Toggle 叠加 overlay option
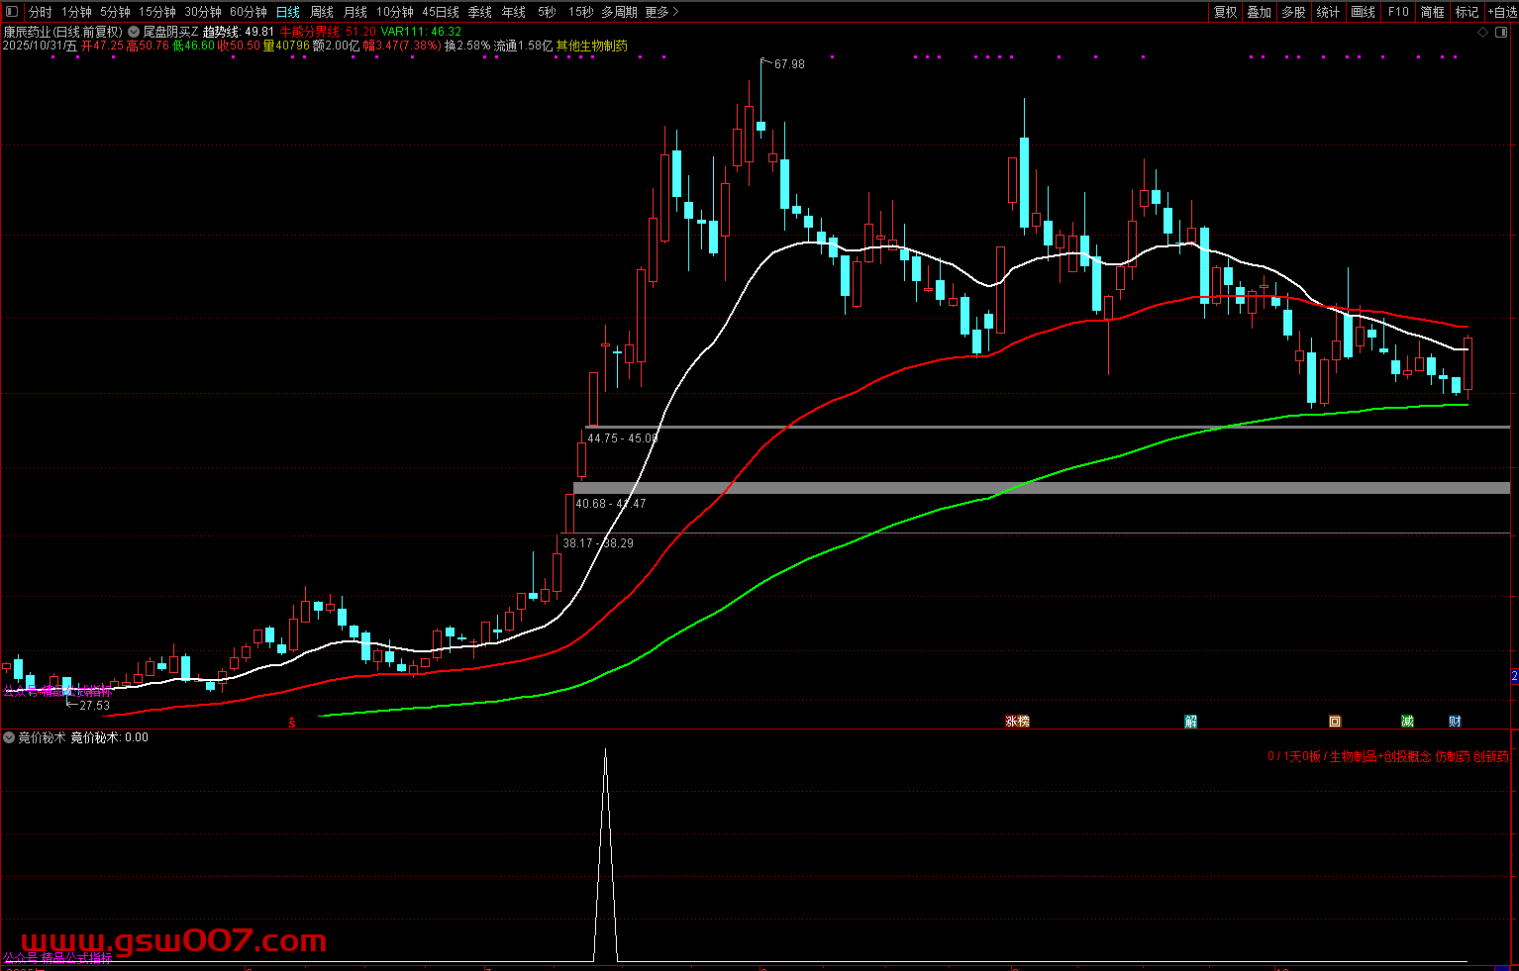This screenshot has width=1519, height=971. [1259, 12]
